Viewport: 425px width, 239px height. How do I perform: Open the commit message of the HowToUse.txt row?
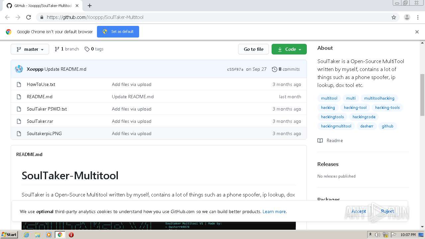[x=131, y=84]
